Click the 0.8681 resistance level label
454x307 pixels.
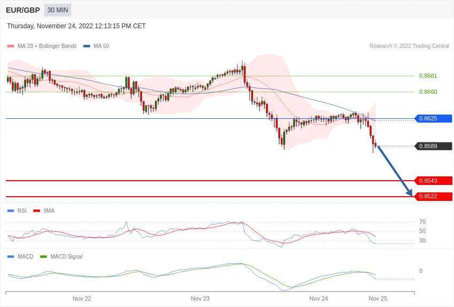tap(428, 76)
